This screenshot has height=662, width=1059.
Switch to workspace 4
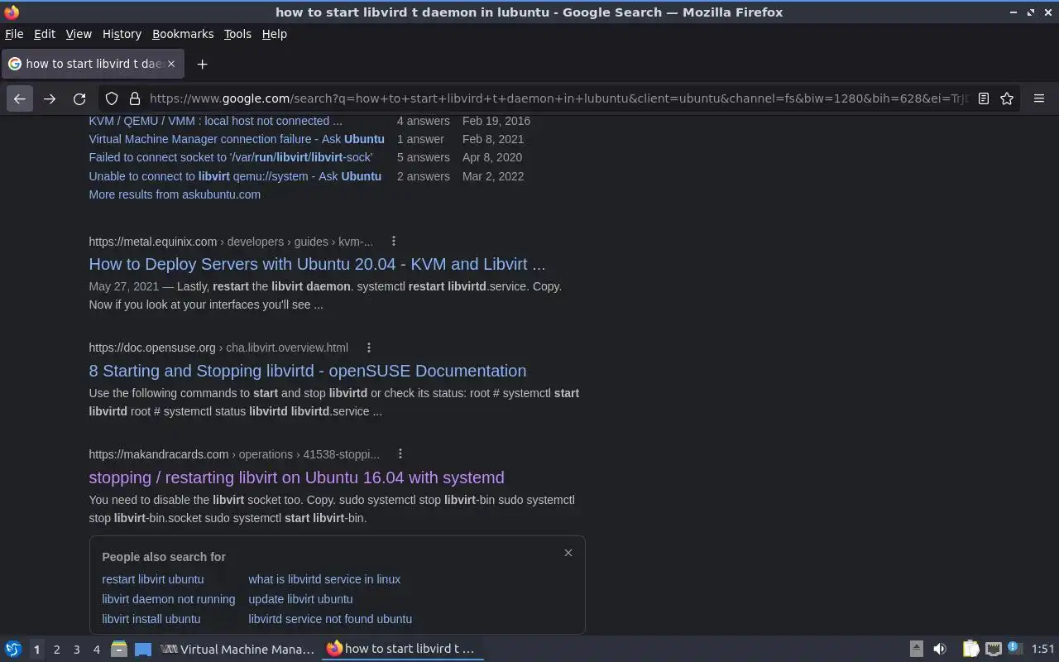(96, 650)
